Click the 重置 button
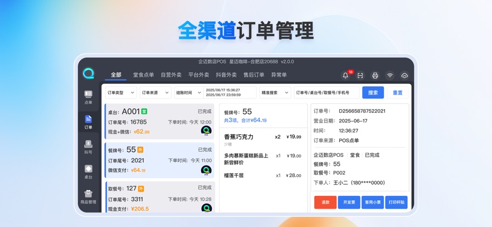 click(x=397, y=93)
